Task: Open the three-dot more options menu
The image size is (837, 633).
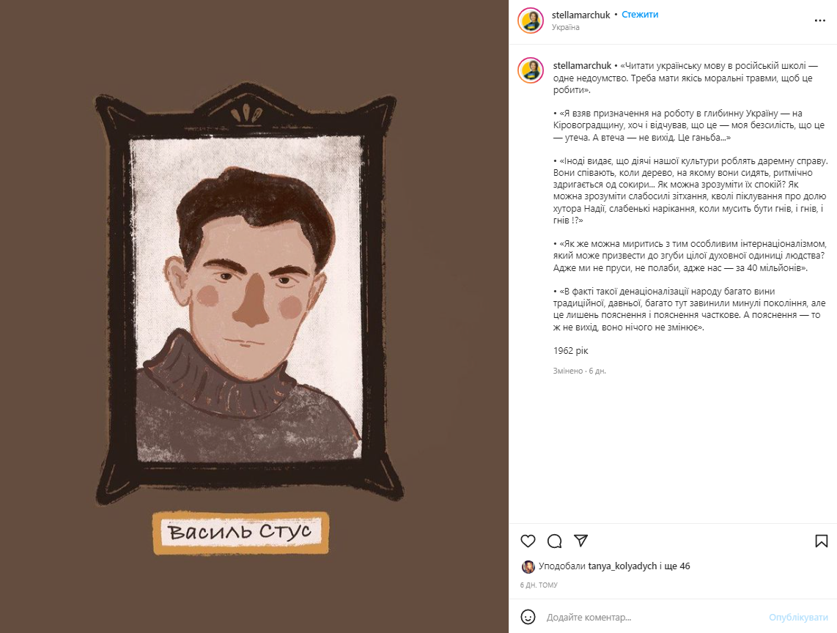Action: (820, 21)
